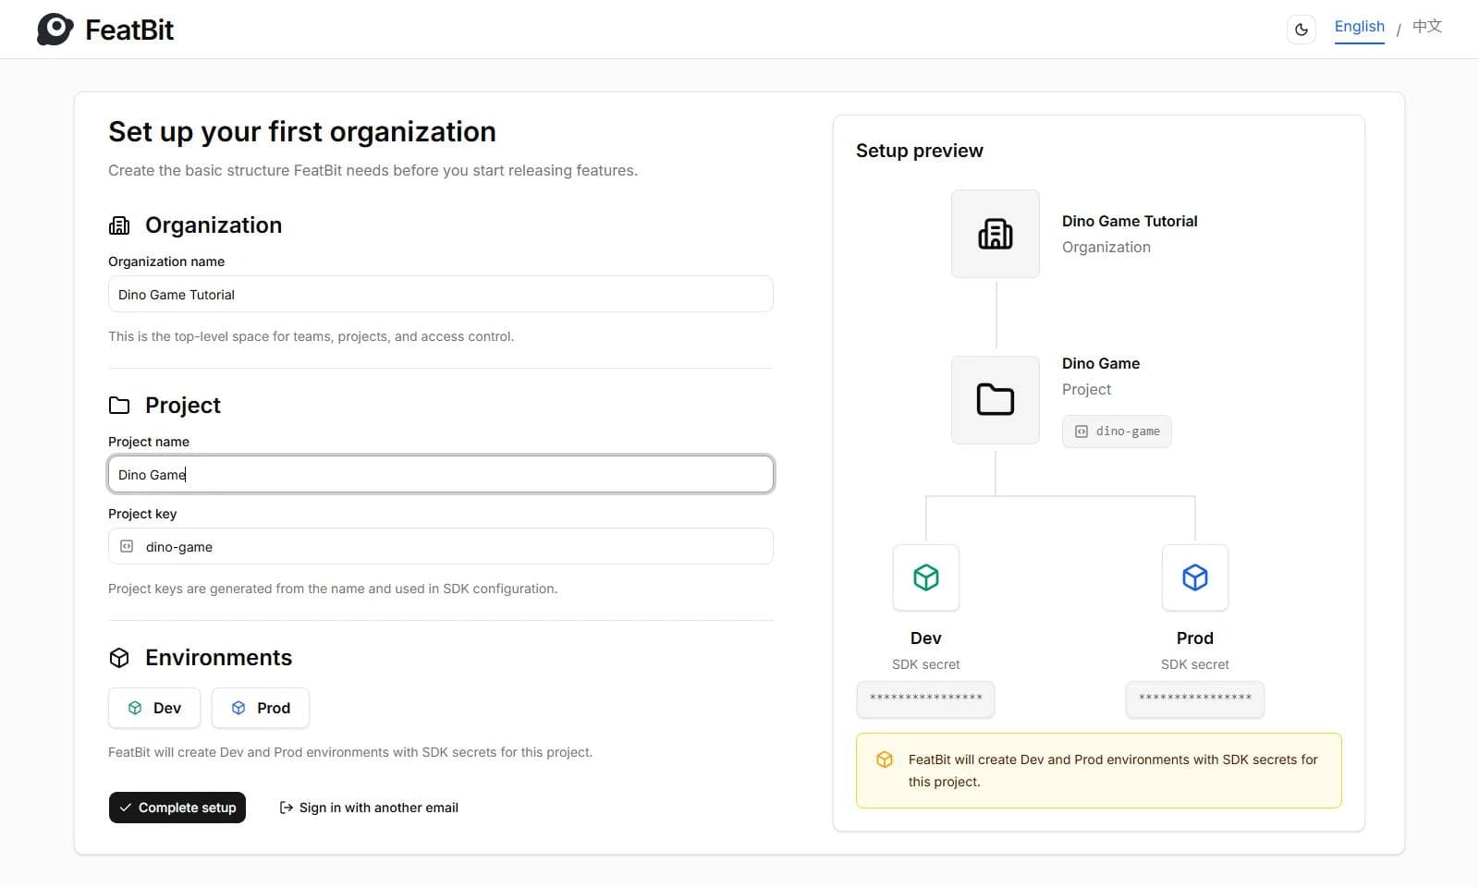The height and width of the screenshot is (887, 1479).
Task: Click the FeatBit logo icon
Action: point(55,30)
